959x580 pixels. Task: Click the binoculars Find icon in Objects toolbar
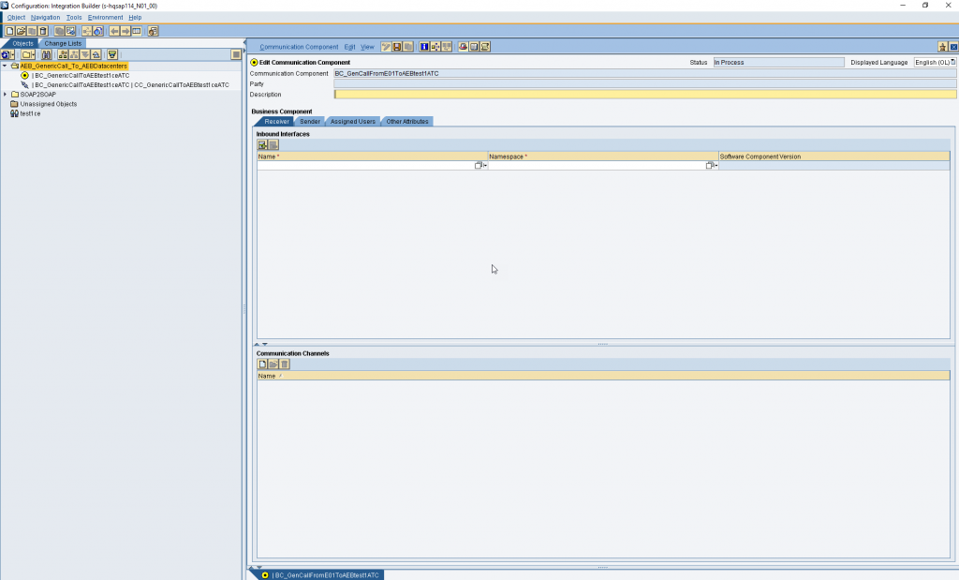click(46, 54)
